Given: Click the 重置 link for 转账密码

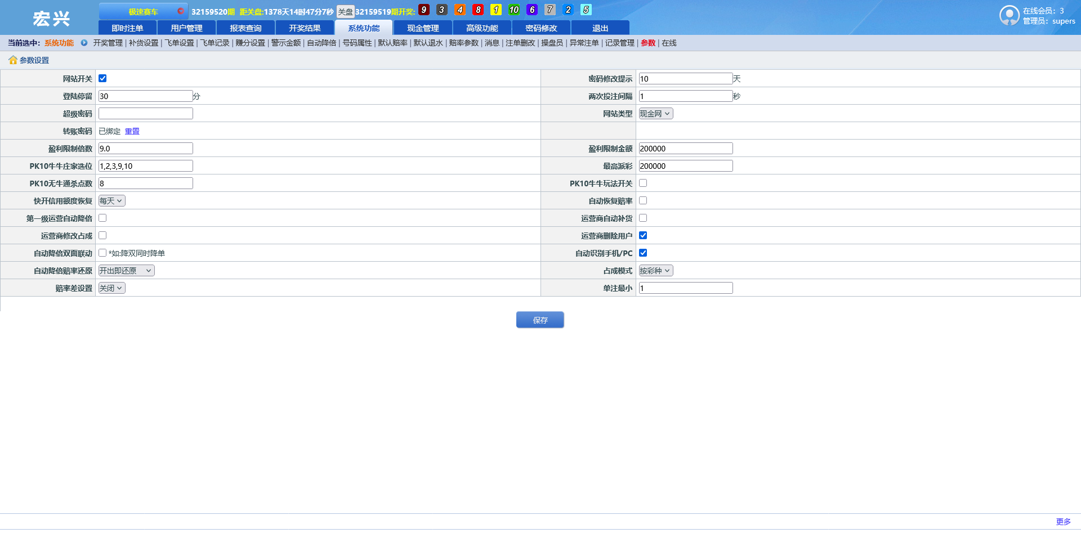Looking at the screenshot, I should pos(132,131).
